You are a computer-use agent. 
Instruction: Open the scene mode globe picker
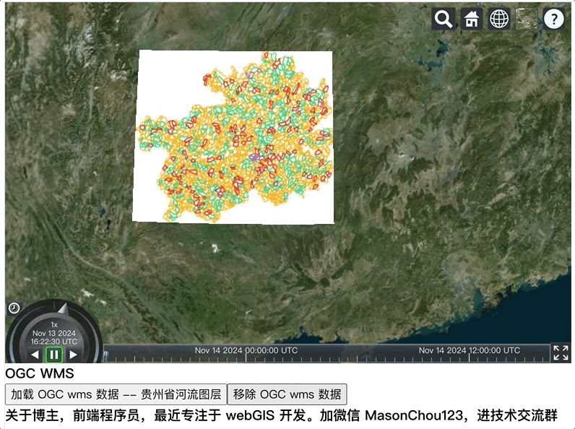tap(499, 19)
